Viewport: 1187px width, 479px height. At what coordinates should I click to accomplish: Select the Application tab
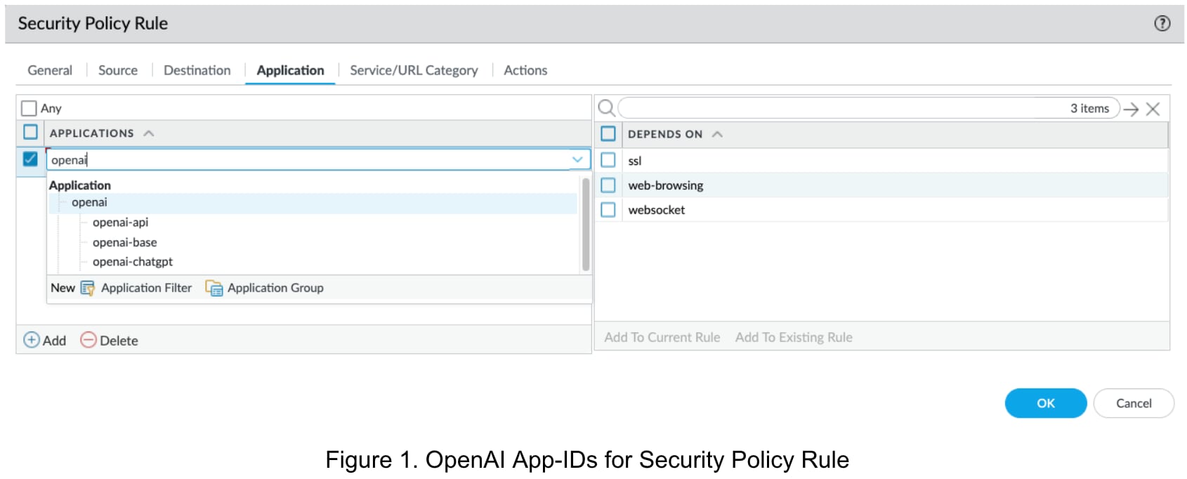[x=290, y=70]
